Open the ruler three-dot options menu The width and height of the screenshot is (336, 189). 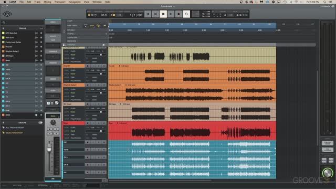(x=64, y=31)
